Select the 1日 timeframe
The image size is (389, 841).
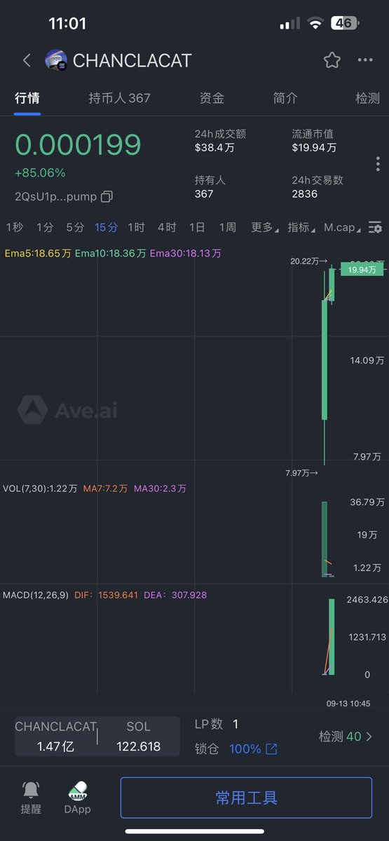197,227
